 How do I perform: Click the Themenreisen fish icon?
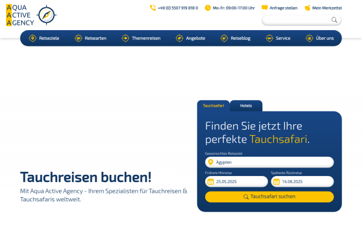pyautogui.click(x=125, y=38)
